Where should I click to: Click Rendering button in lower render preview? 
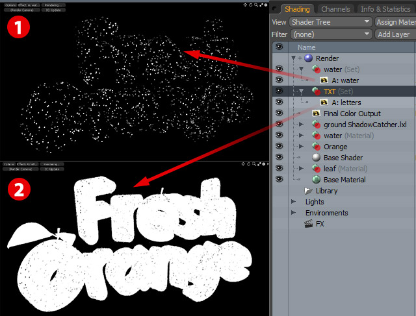pyautogui.click(x=52, y=164)
